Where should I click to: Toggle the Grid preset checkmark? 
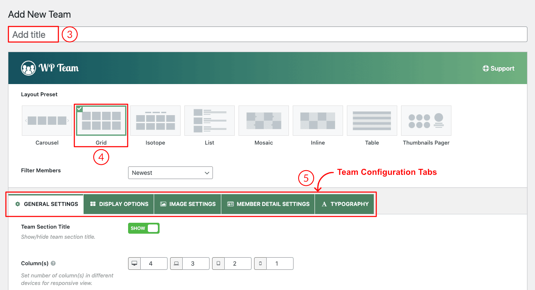click(79, 108)
